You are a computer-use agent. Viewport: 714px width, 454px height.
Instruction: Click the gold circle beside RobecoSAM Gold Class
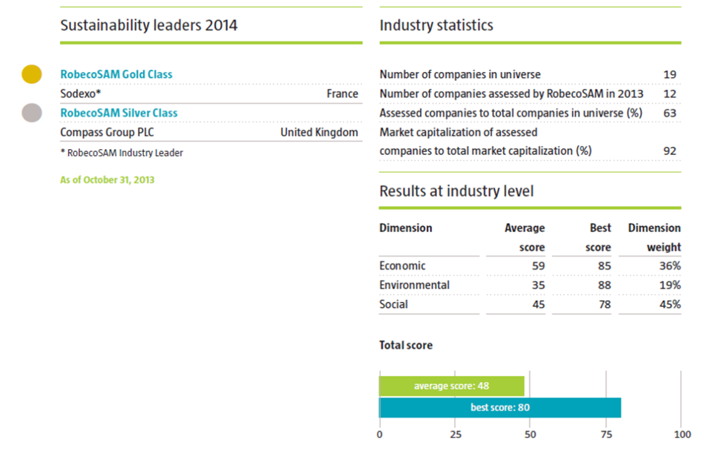tap(32, 74)
